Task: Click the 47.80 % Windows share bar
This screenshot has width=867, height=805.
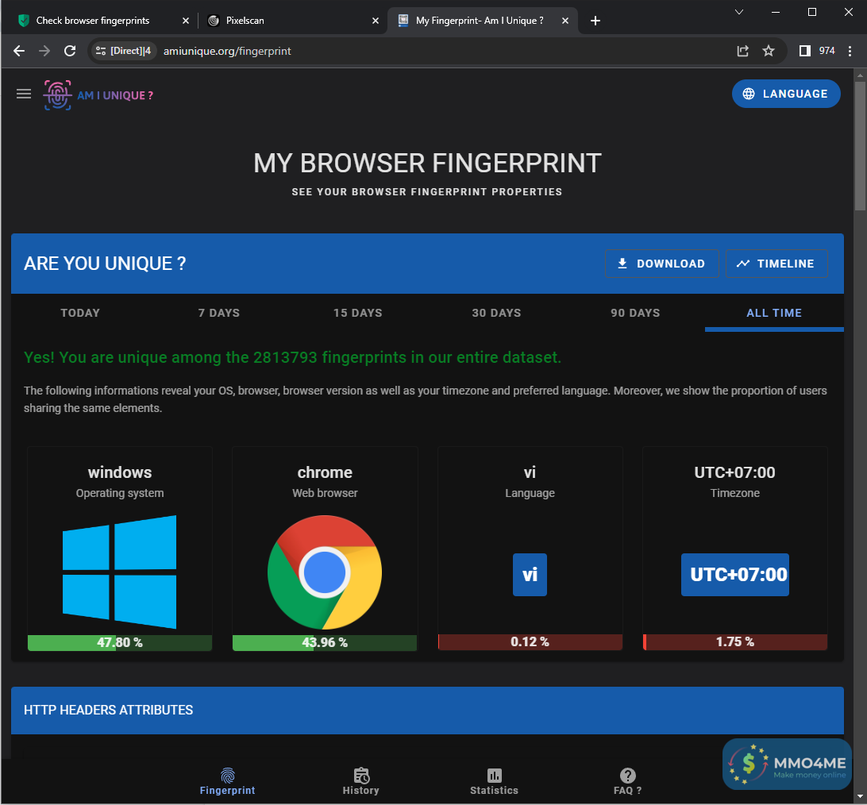Action: tap(119, 642)
